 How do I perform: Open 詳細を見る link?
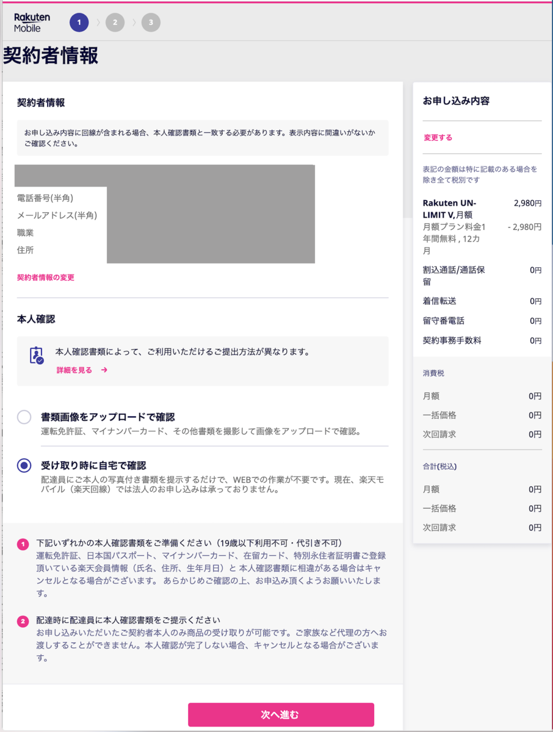(x=74, y=370)
